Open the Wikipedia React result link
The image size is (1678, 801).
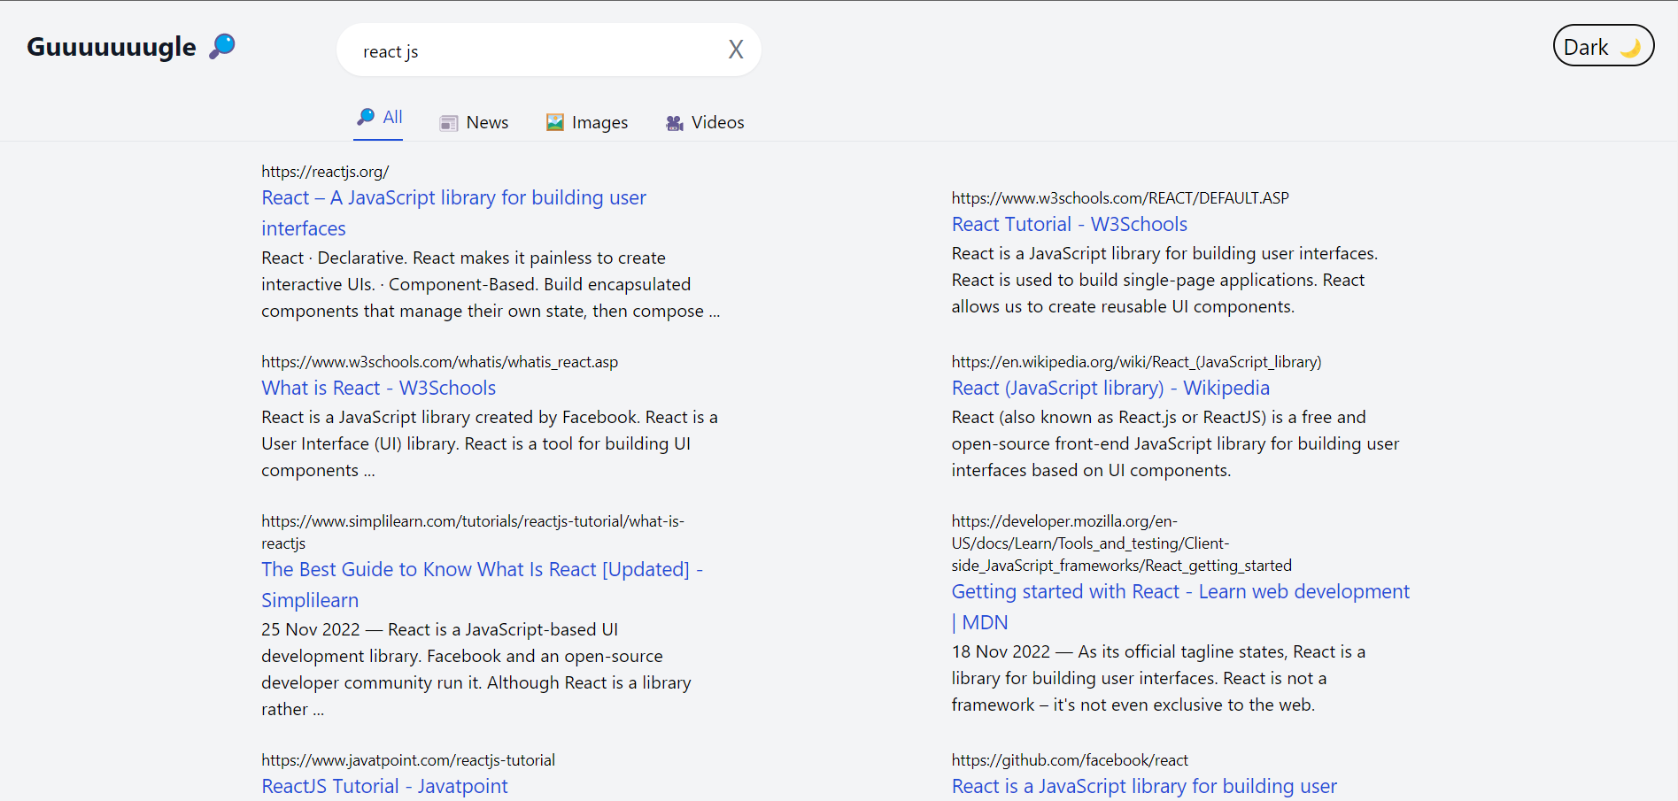tap(1110, 389)
